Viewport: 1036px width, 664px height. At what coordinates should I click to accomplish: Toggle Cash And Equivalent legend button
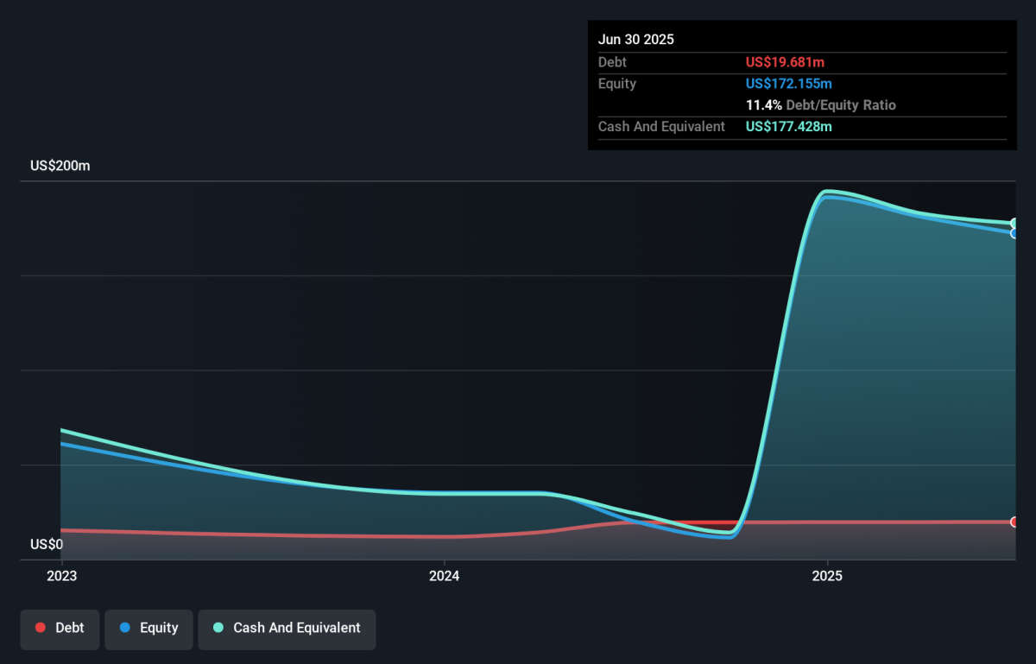[287, 629]
